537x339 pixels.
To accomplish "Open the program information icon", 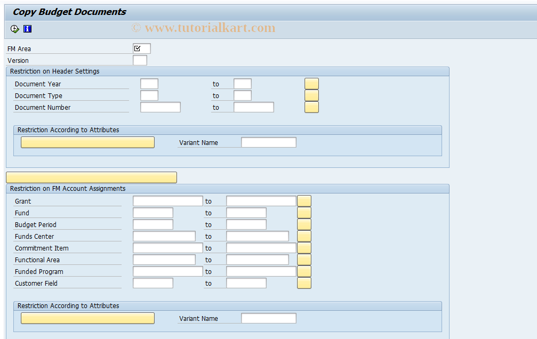I will click(27, 29).
